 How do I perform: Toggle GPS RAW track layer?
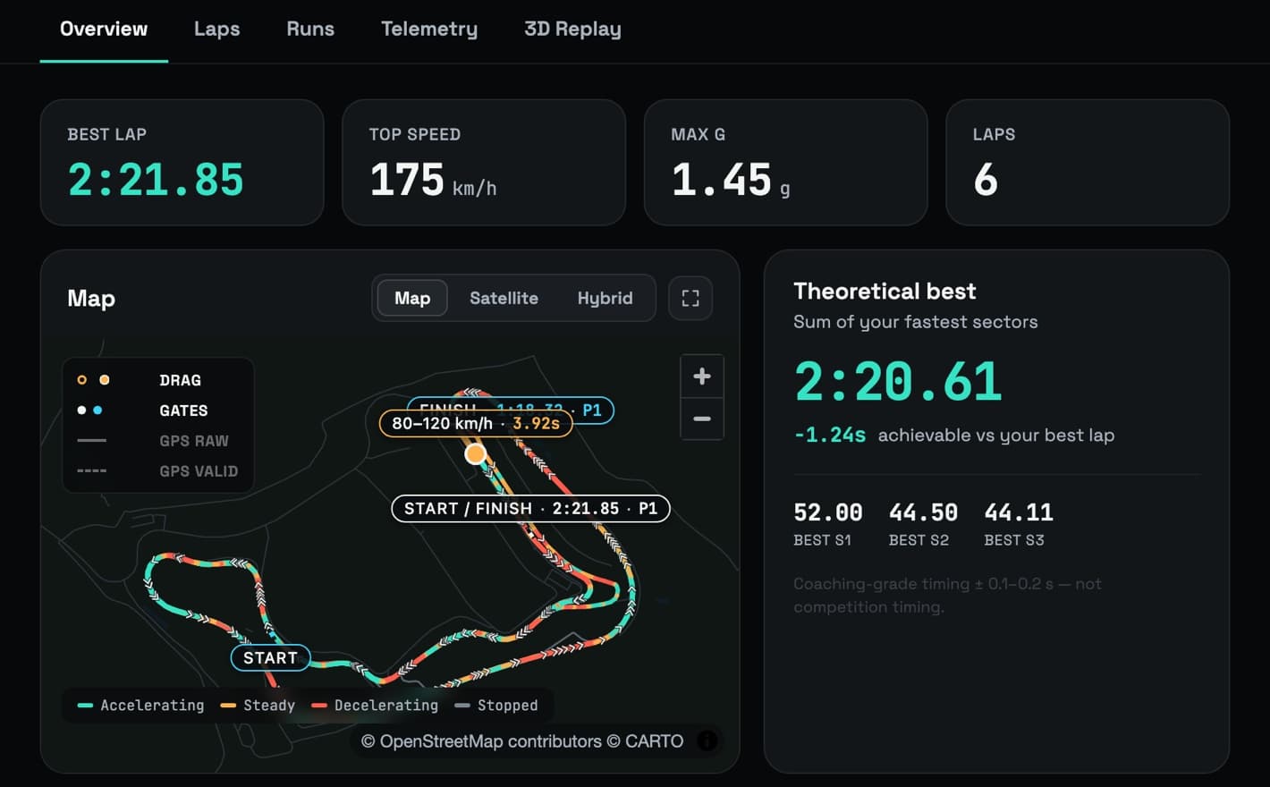tap(157, 441)
